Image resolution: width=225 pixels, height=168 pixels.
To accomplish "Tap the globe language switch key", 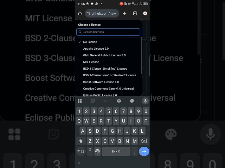I will point(97,152).
